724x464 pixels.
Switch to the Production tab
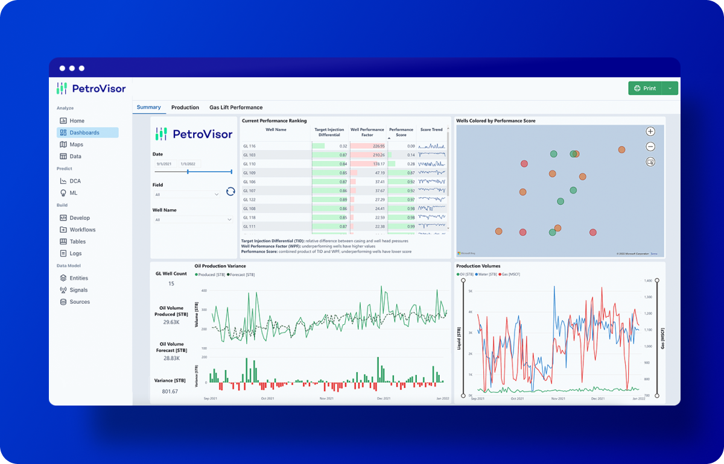[x=185, y=107]
